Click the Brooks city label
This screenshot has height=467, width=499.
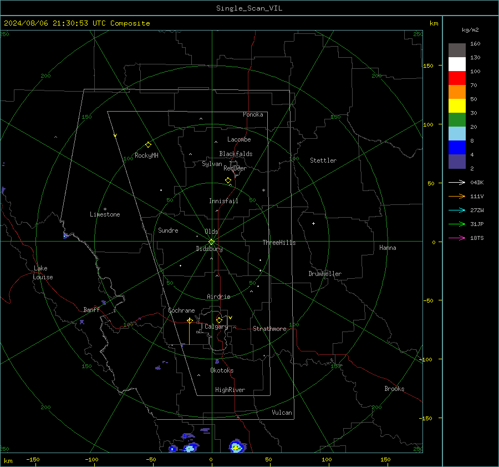click(x=394, y=389)
